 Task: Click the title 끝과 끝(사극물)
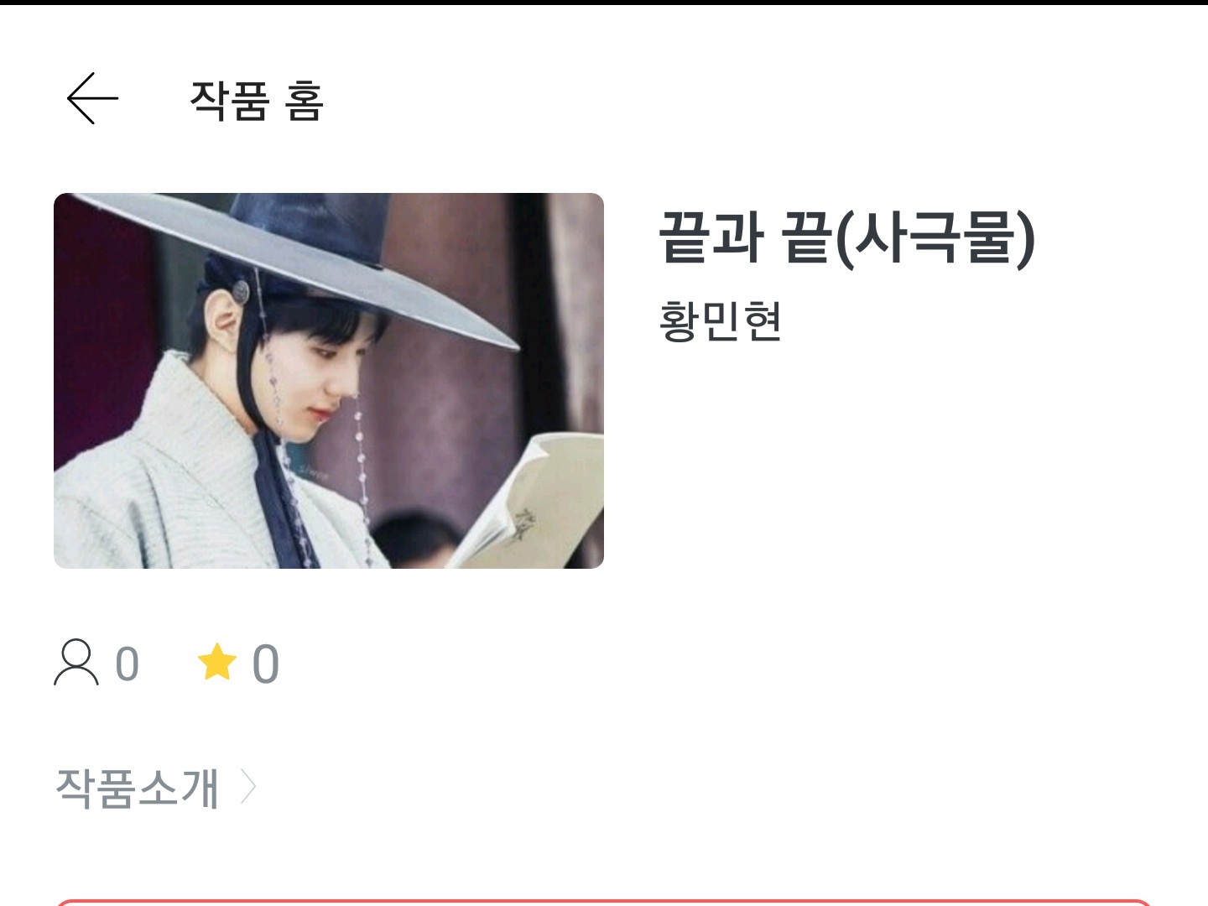coord(847,238)
